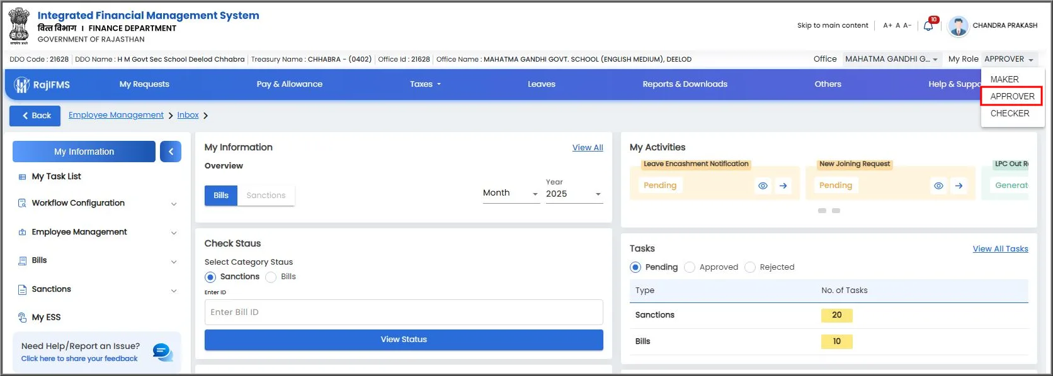The height and width of the screenshot is (376, 1053).
Task: Choose CHECKER from the role menu
Action: click(1010, 113)
